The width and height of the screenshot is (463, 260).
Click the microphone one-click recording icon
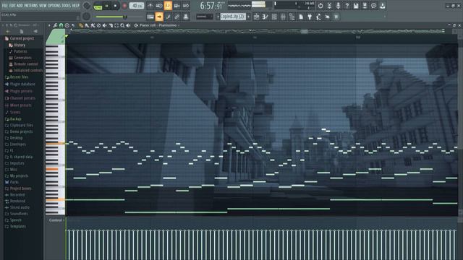(x=338, y=6)
